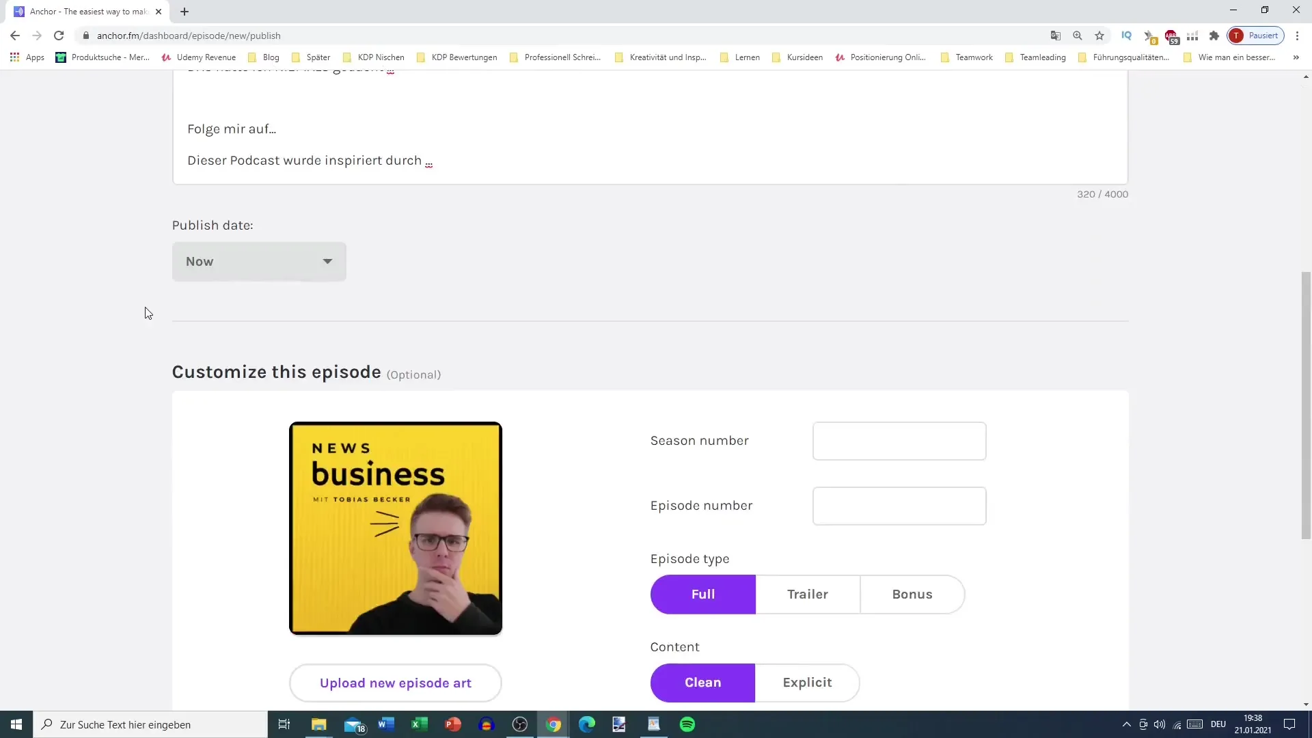
Task: Mark the content as Clean
Action: [702, 683]
